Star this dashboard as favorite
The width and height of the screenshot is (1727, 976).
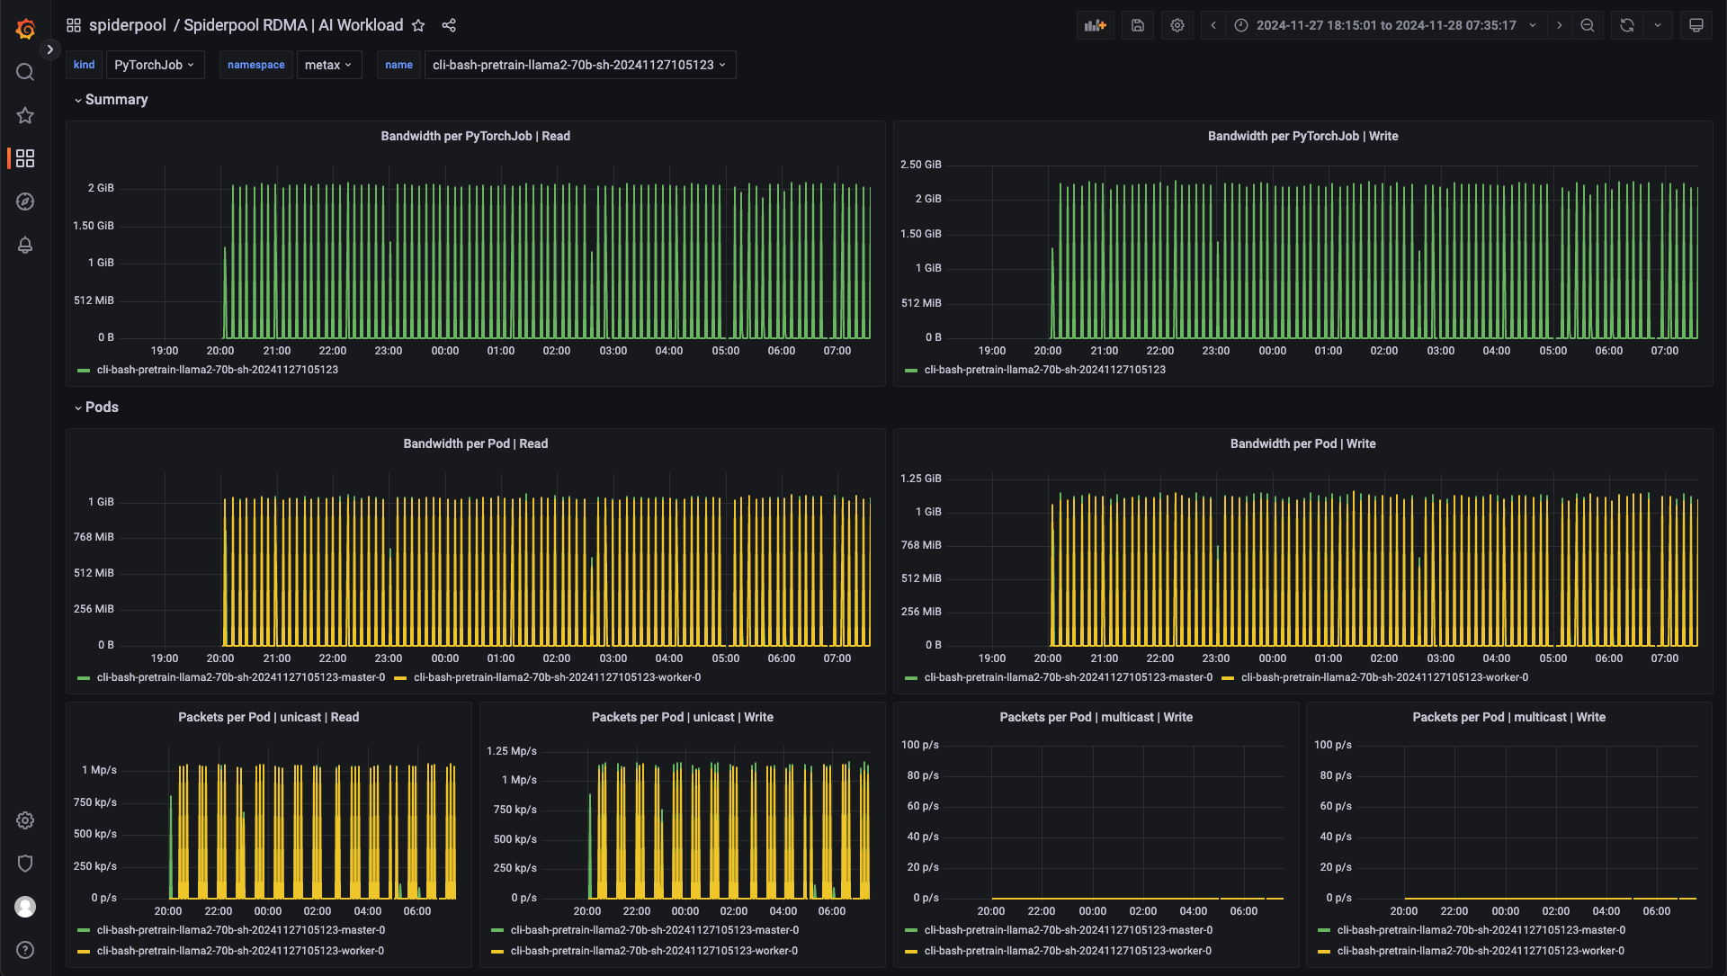(x=418, y=25)
